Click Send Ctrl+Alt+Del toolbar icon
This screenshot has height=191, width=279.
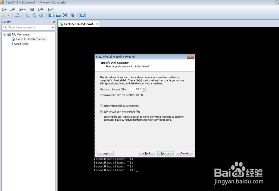tap(17, 15)
